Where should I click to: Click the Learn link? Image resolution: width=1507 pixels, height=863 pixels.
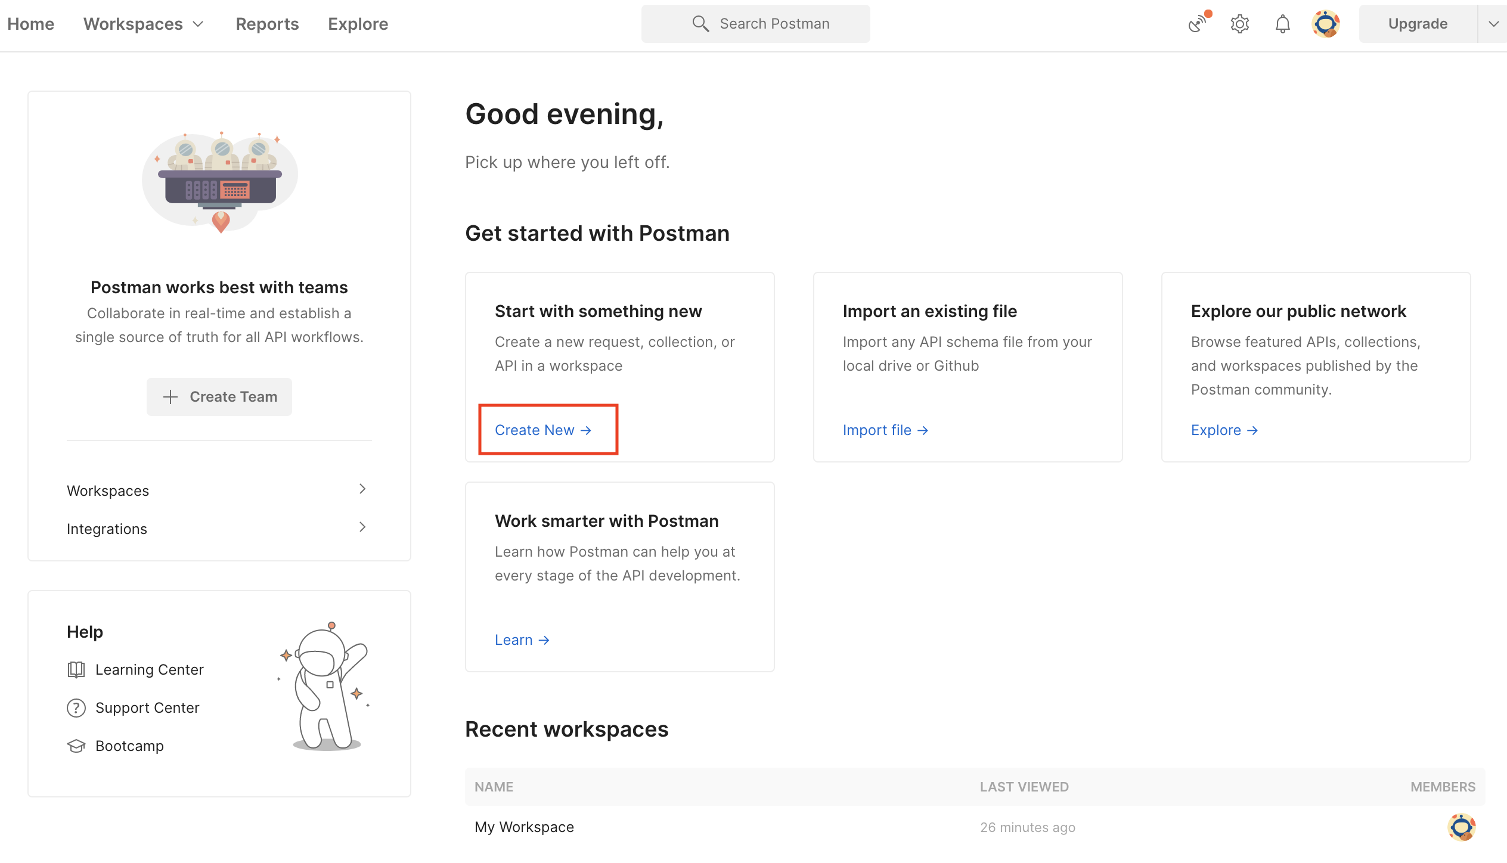coord(522,640)
